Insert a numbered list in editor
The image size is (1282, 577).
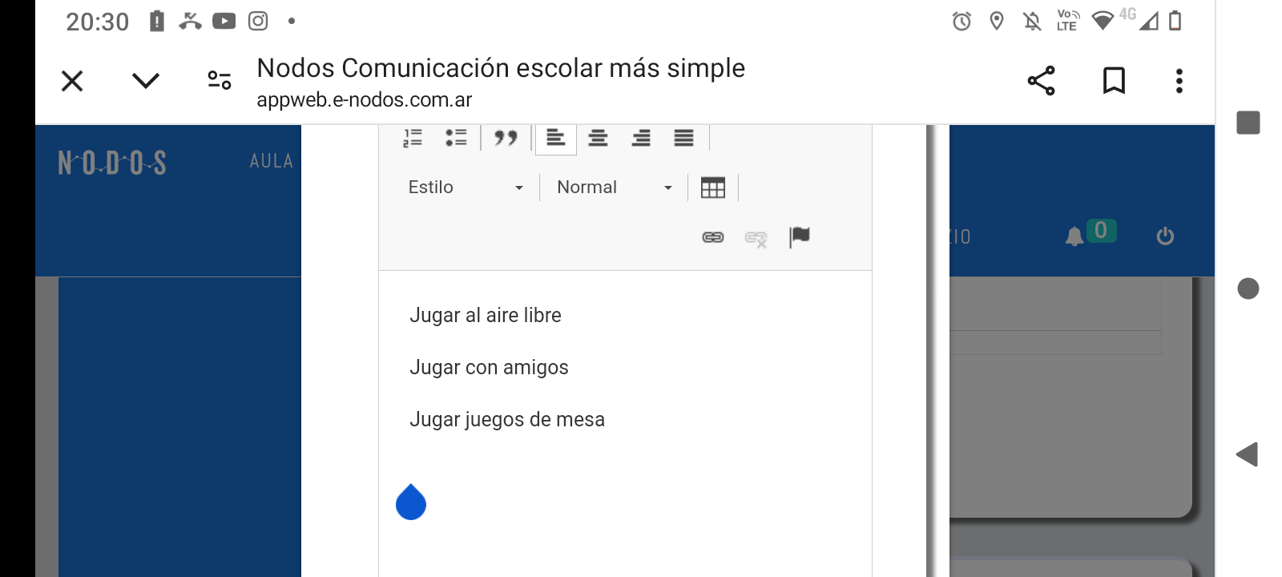click(x=413, y=138)
